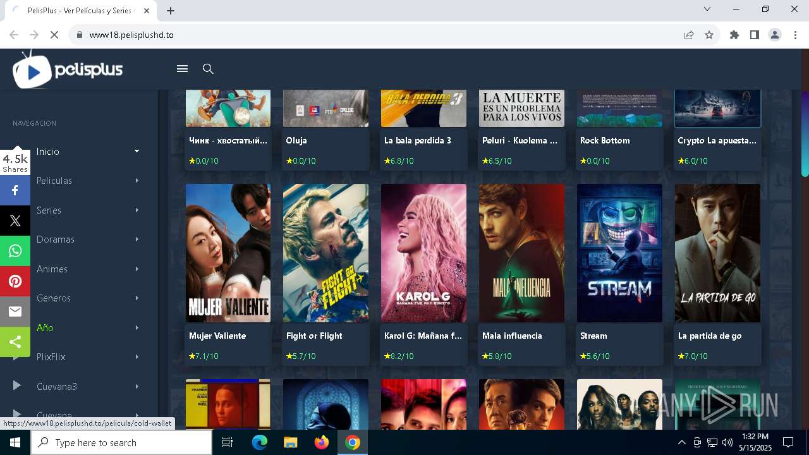The width and height of the screenshot is (809, 455).
Task: Open La partida de go title link
Action: [710, 336]
